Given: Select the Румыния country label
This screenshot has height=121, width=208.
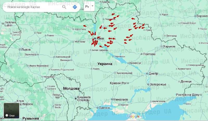Looking at the screenshot, I should tap(30, 118).
